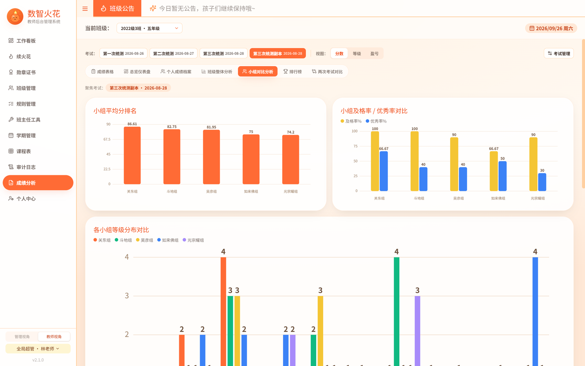Switch to 管理视角

tap(22, 336)
